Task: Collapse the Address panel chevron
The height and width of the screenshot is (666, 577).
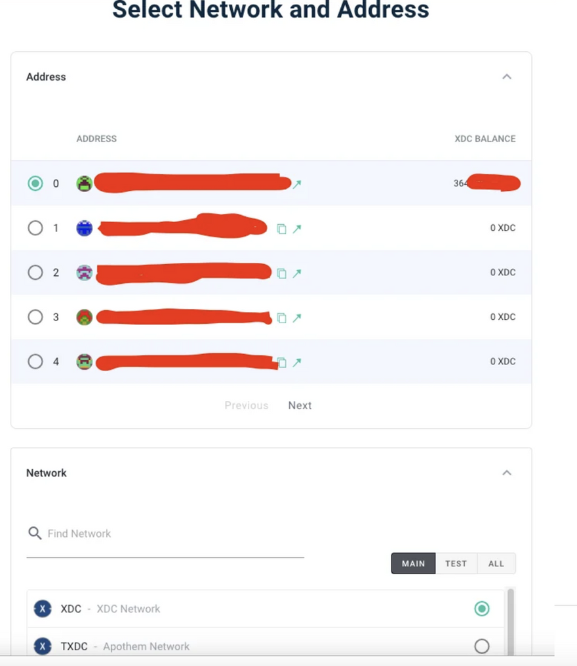Action: [x=506, y=77]
